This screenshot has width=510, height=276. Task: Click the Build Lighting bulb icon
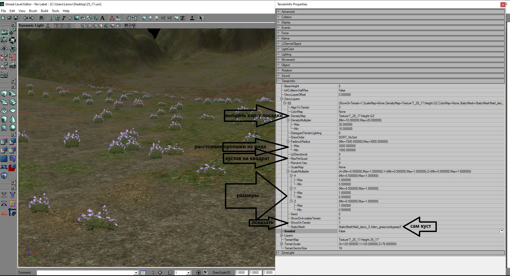point(150,18)
